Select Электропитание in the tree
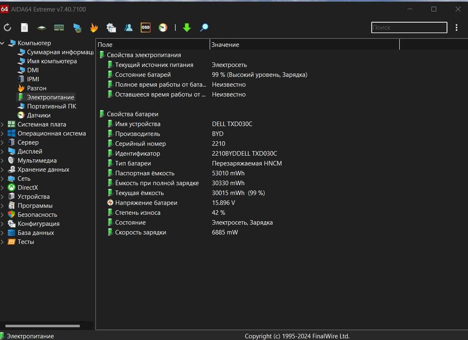Image resolution: width=468 pixels, height=340 pixels. [46, 97]
